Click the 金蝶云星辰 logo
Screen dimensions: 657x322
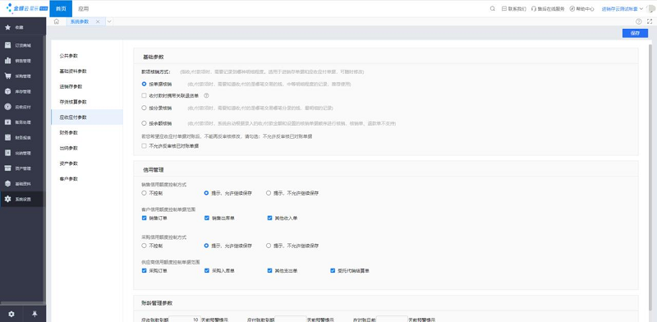coord(27,8)
